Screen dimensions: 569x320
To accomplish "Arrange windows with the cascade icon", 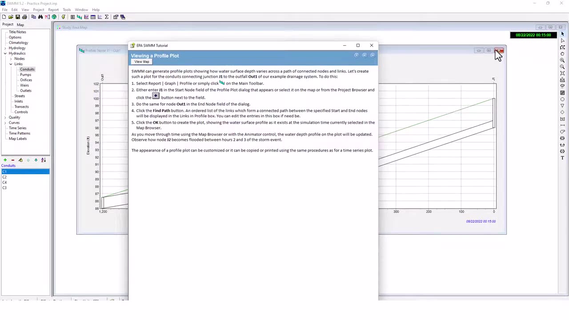I will 123,17.
